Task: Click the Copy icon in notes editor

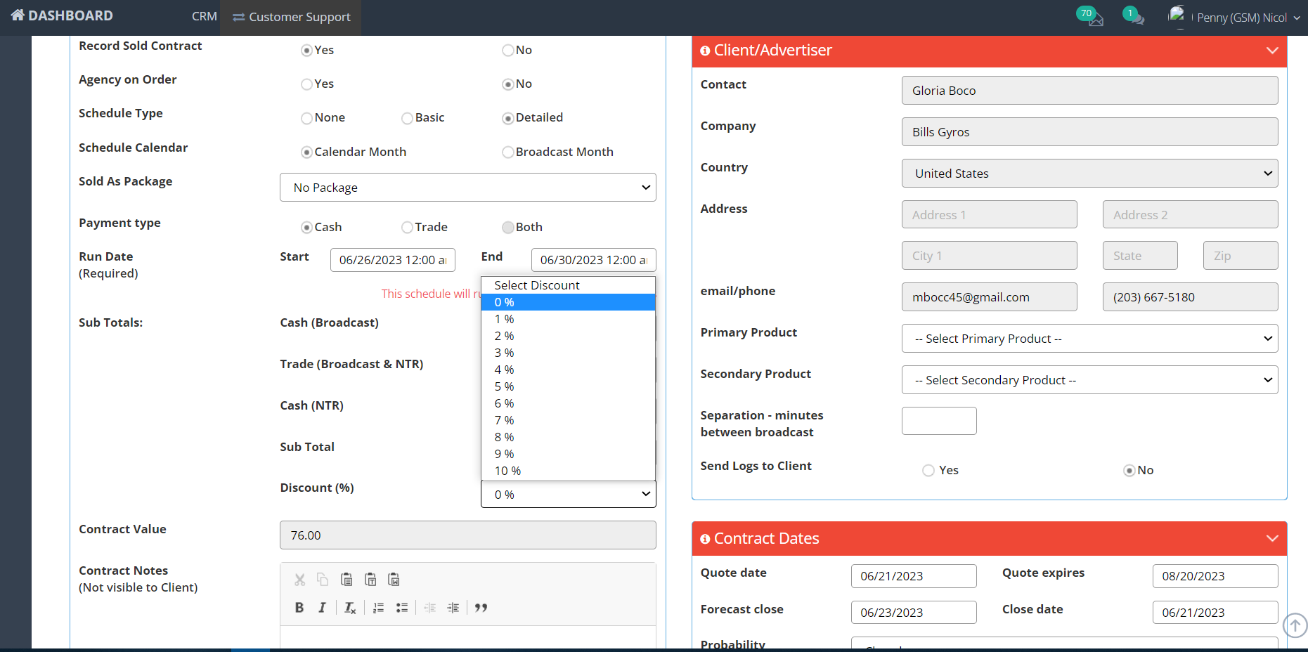Action: (x=323, y=580)
